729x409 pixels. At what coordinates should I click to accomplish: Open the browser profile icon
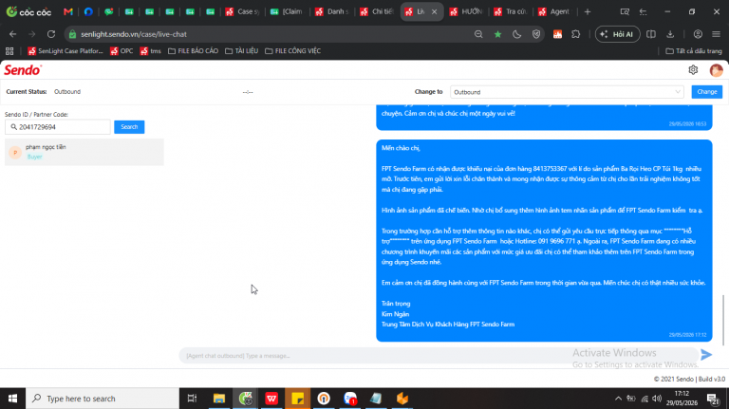click(698, 34)
